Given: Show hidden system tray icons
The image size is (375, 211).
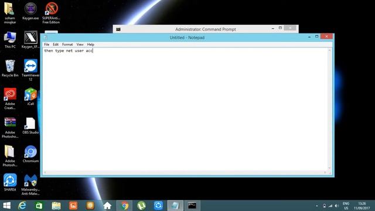Looking at the screenshot, I should pyautogui.click(x=317, y=206).
